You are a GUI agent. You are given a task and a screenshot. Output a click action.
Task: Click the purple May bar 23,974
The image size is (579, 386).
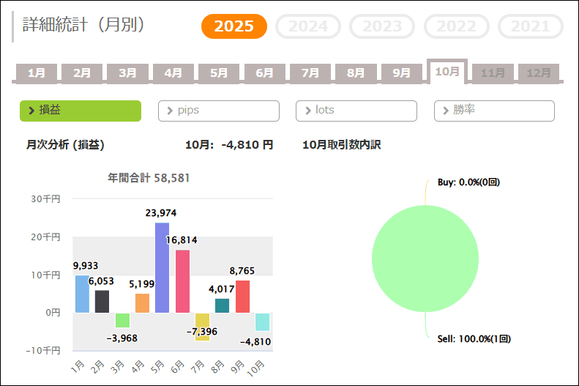[163, 267]
